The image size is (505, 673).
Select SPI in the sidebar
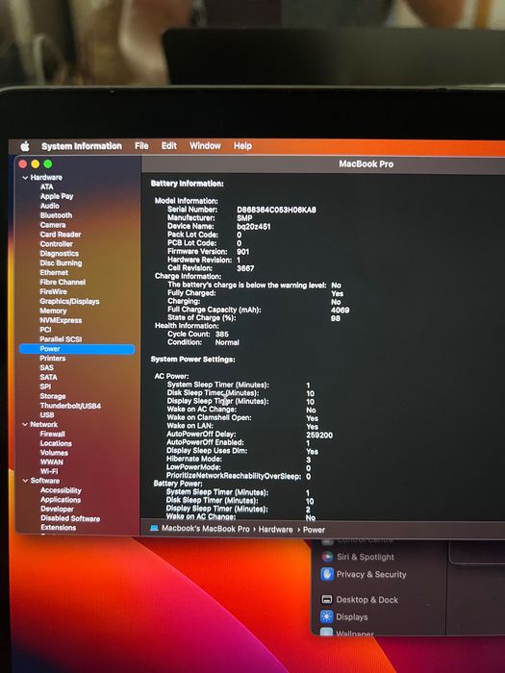45,386
